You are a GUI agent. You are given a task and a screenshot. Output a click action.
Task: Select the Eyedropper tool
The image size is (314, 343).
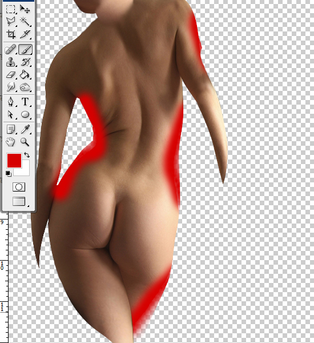coord(25,129)
